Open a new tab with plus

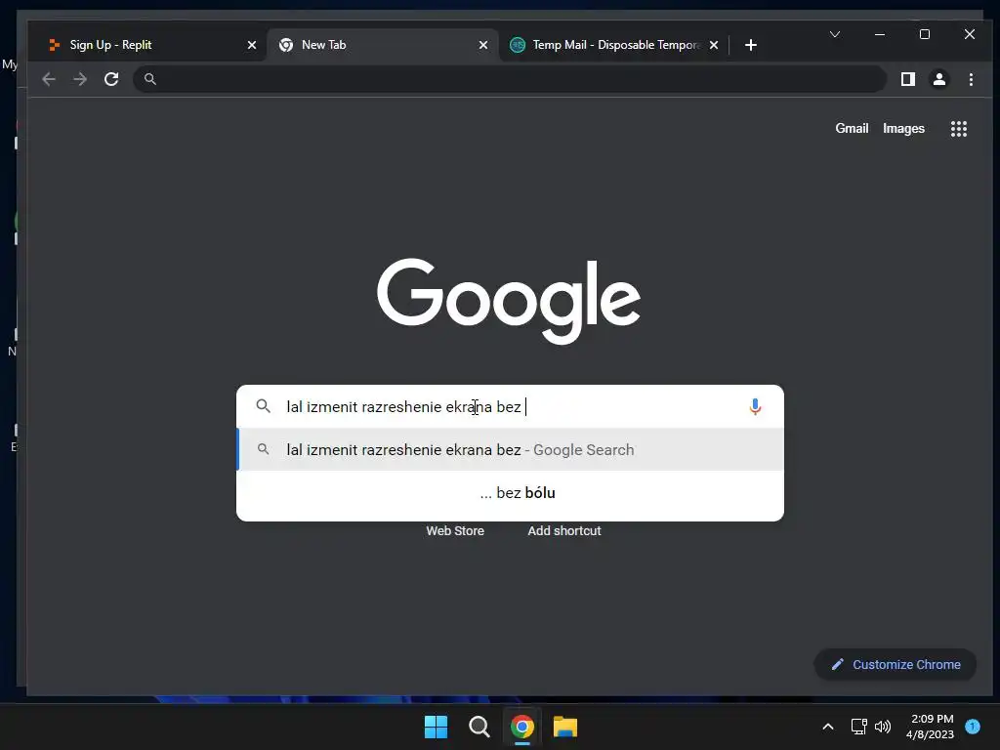click(x=751, y=45)
